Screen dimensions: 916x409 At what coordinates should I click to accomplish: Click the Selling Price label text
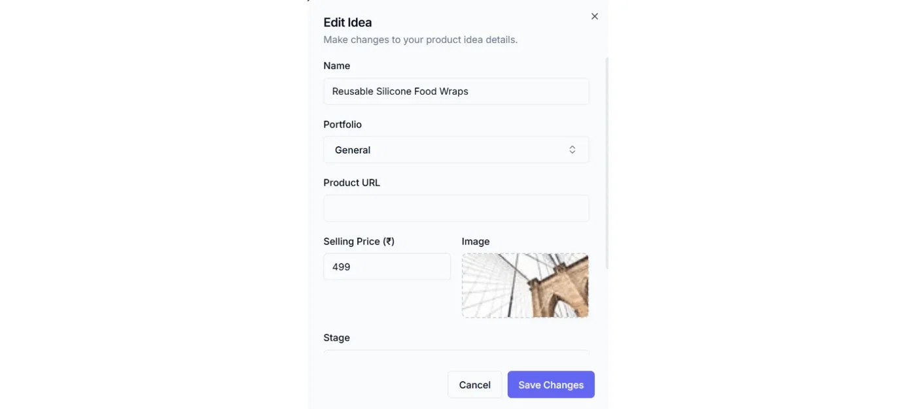pyautogui.click(x=351, y=241)
